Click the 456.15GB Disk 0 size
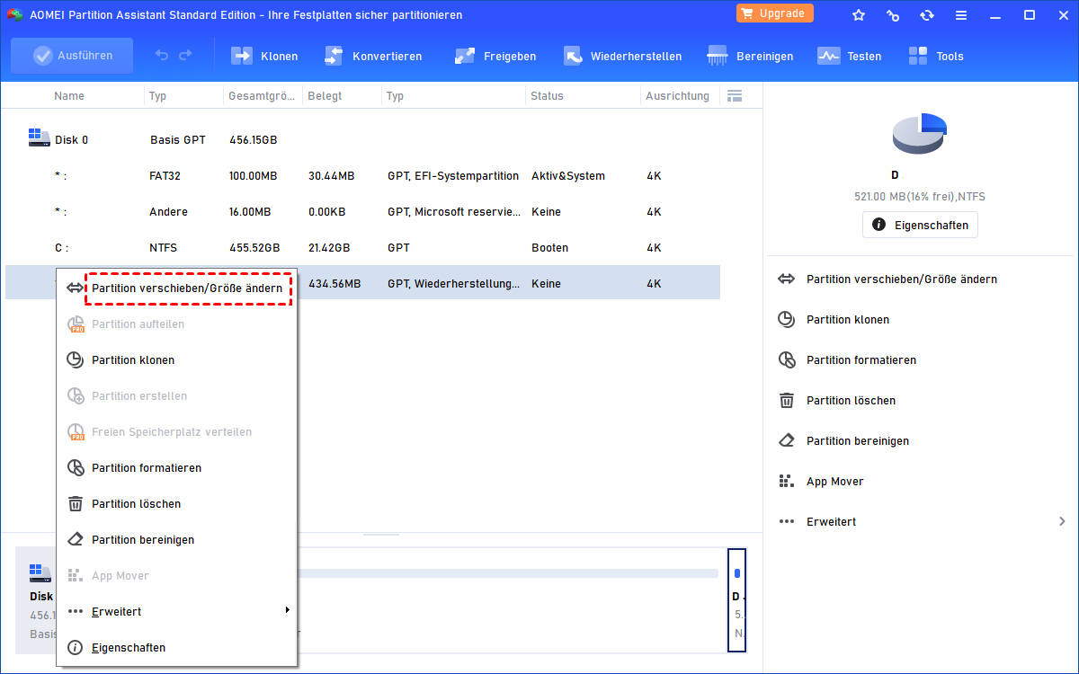1079x674 pixels. pos(253,140)
